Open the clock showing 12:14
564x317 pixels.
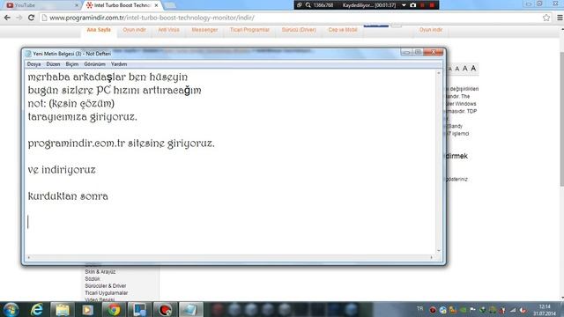[x=545, y=310]
